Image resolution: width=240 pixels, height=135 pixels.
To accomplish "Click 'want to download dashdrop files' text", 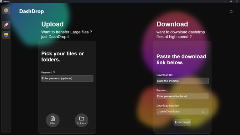I will (181, 34).
